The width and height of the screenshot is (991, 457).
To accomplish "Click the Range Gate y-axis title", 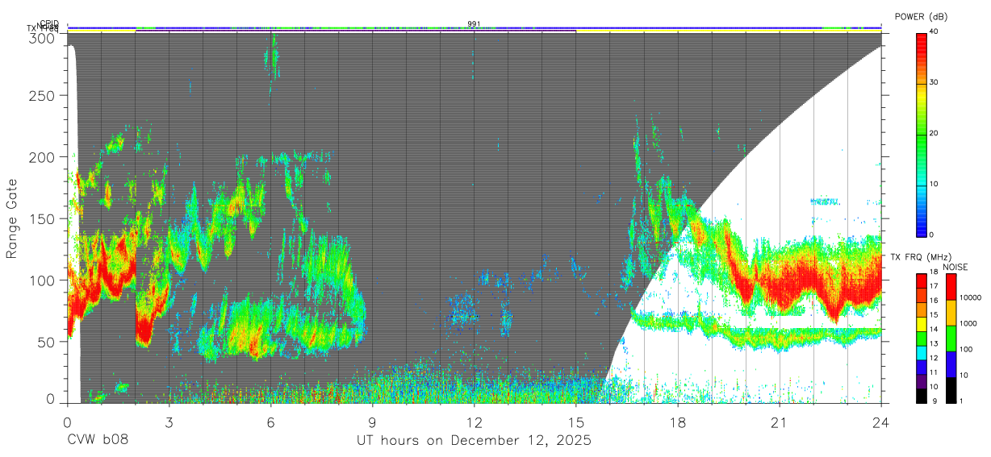I will 12,218.
